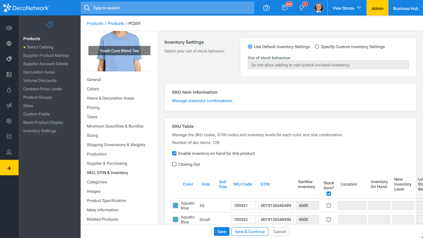Click the lightning bolt notifications icon
The height and width of the screenshot is (238, 423).
click(302, 8)
